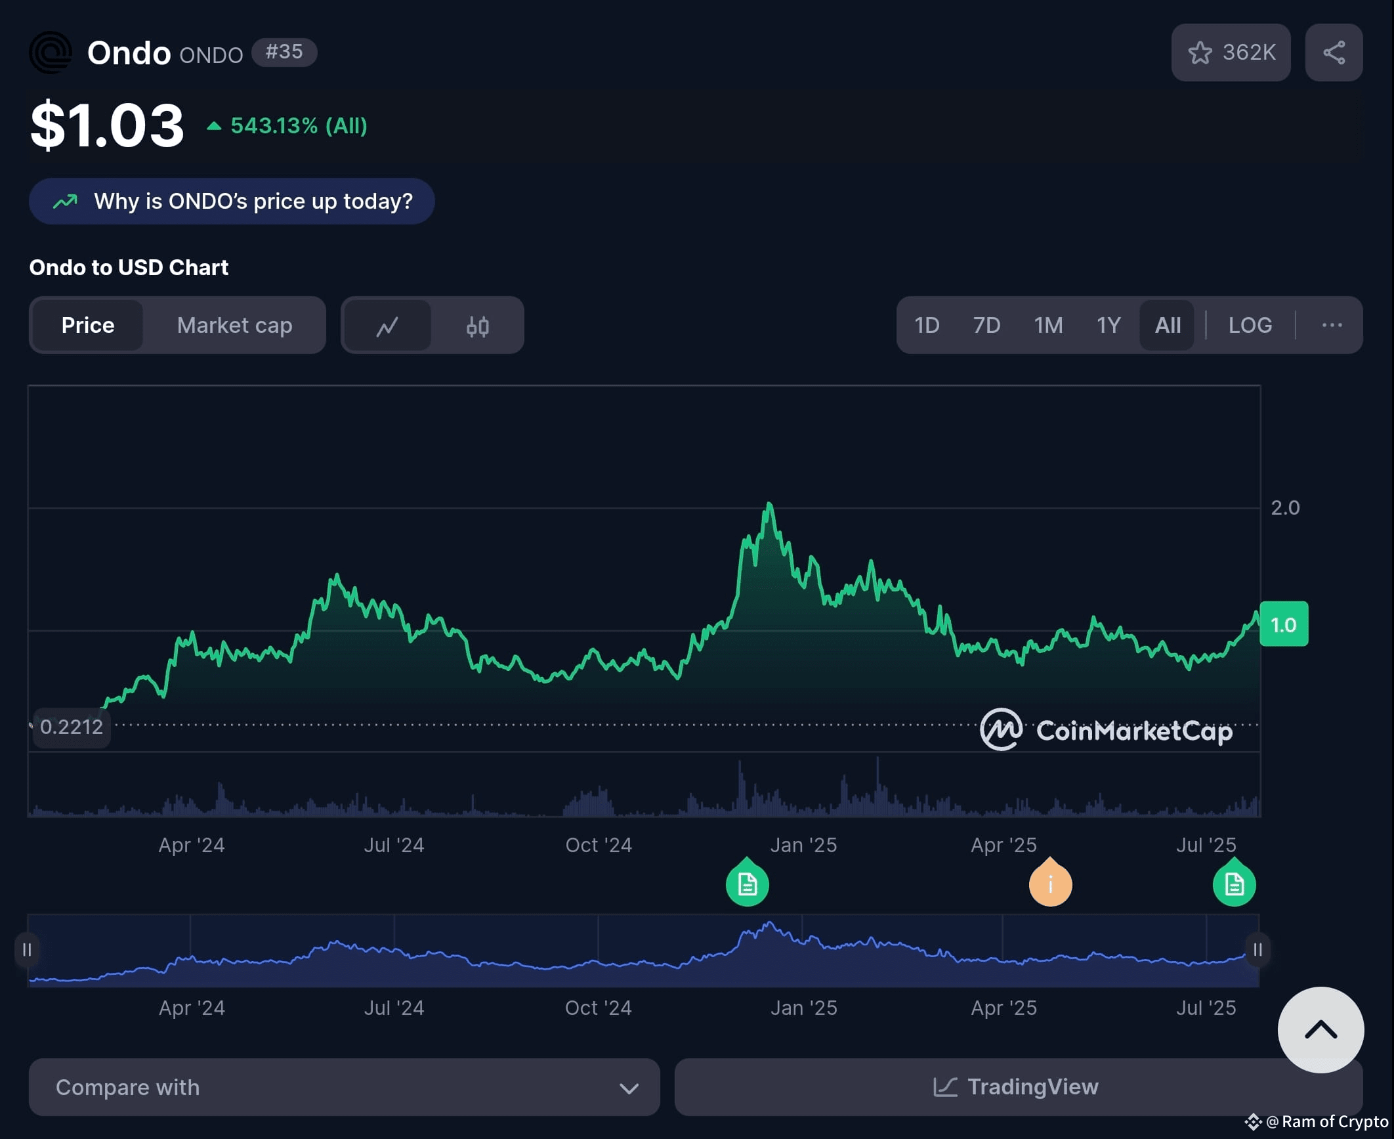Switch to candlestick chart icon
The height and width of the screenshot is (1139, 1394).
[477, 326]
